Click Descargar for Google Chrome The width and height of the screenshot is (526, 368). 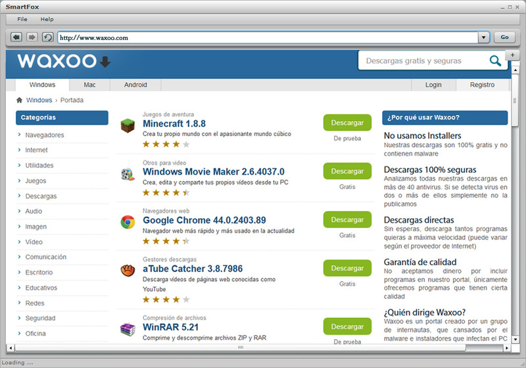tap(347, 219)
